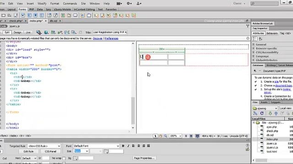Toggle the No wrap checkbox
This screenshot has width=293, height=164.
point(64,159)
